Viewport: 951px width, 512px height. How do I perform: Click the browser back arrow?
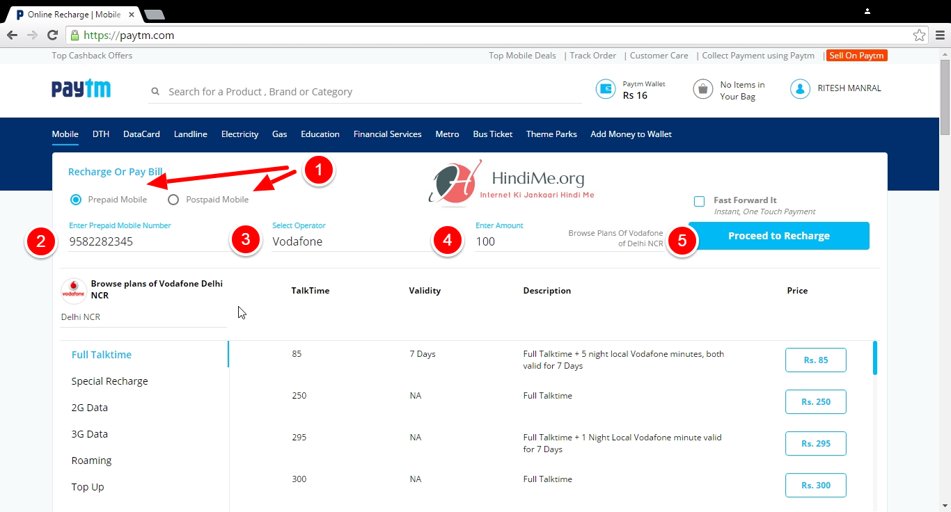tap(12, 35)
